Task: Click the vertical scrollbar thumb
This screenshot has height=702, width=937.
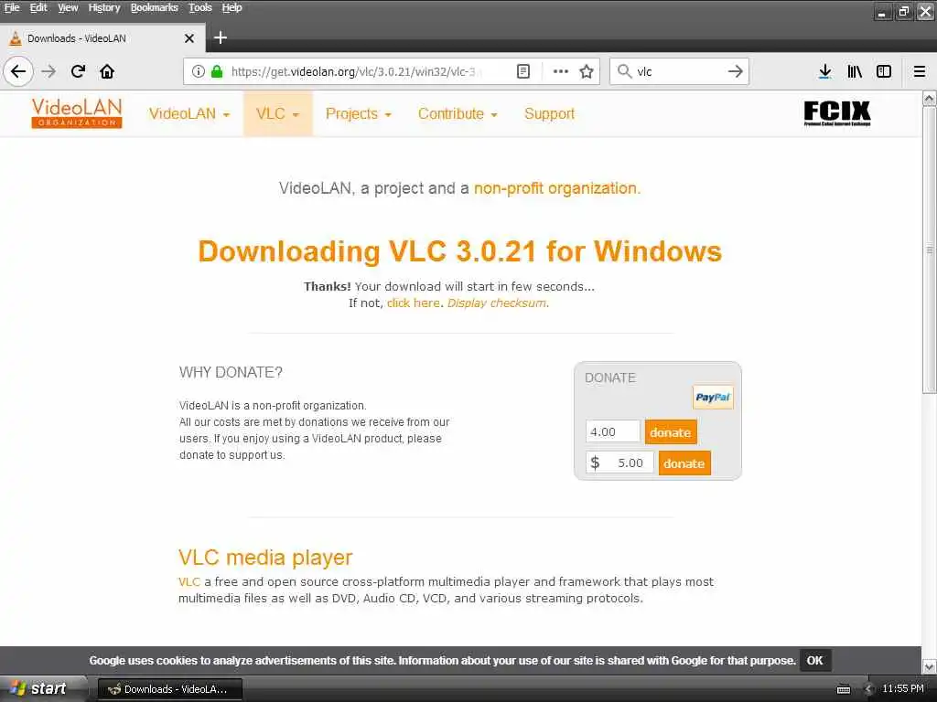Action: pos(930,250)
